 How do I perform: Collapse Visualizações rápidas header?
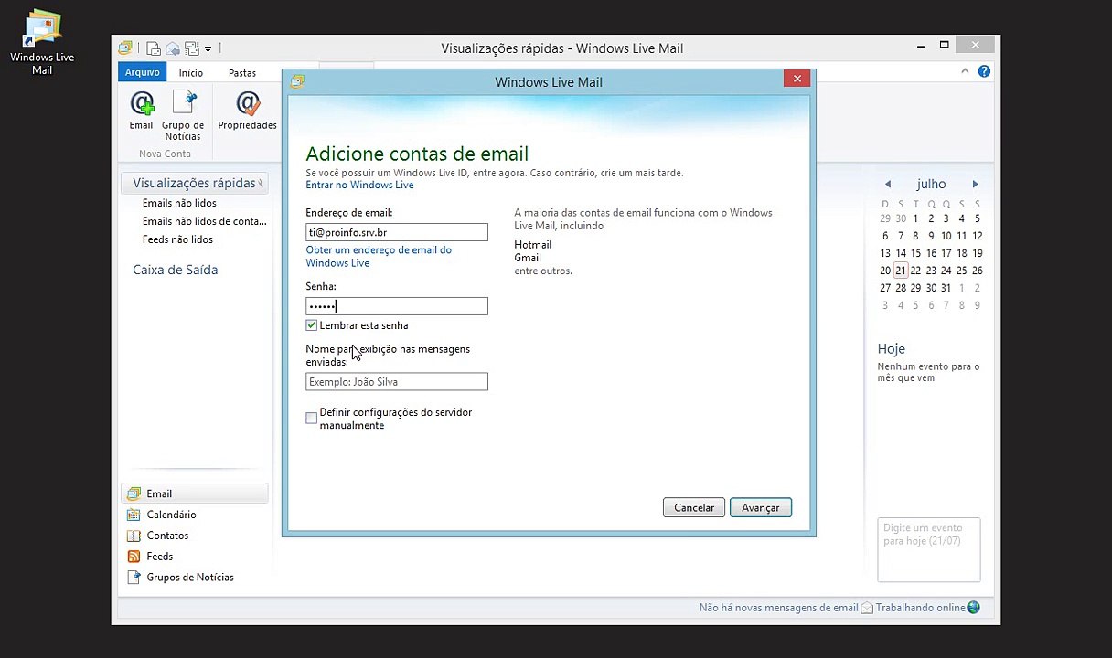194,183
